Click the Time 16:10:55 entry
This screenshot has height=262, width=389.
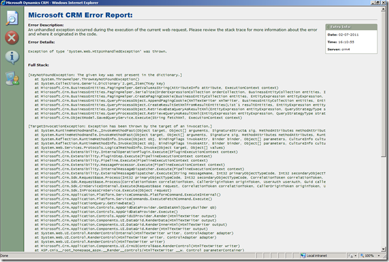341,42
